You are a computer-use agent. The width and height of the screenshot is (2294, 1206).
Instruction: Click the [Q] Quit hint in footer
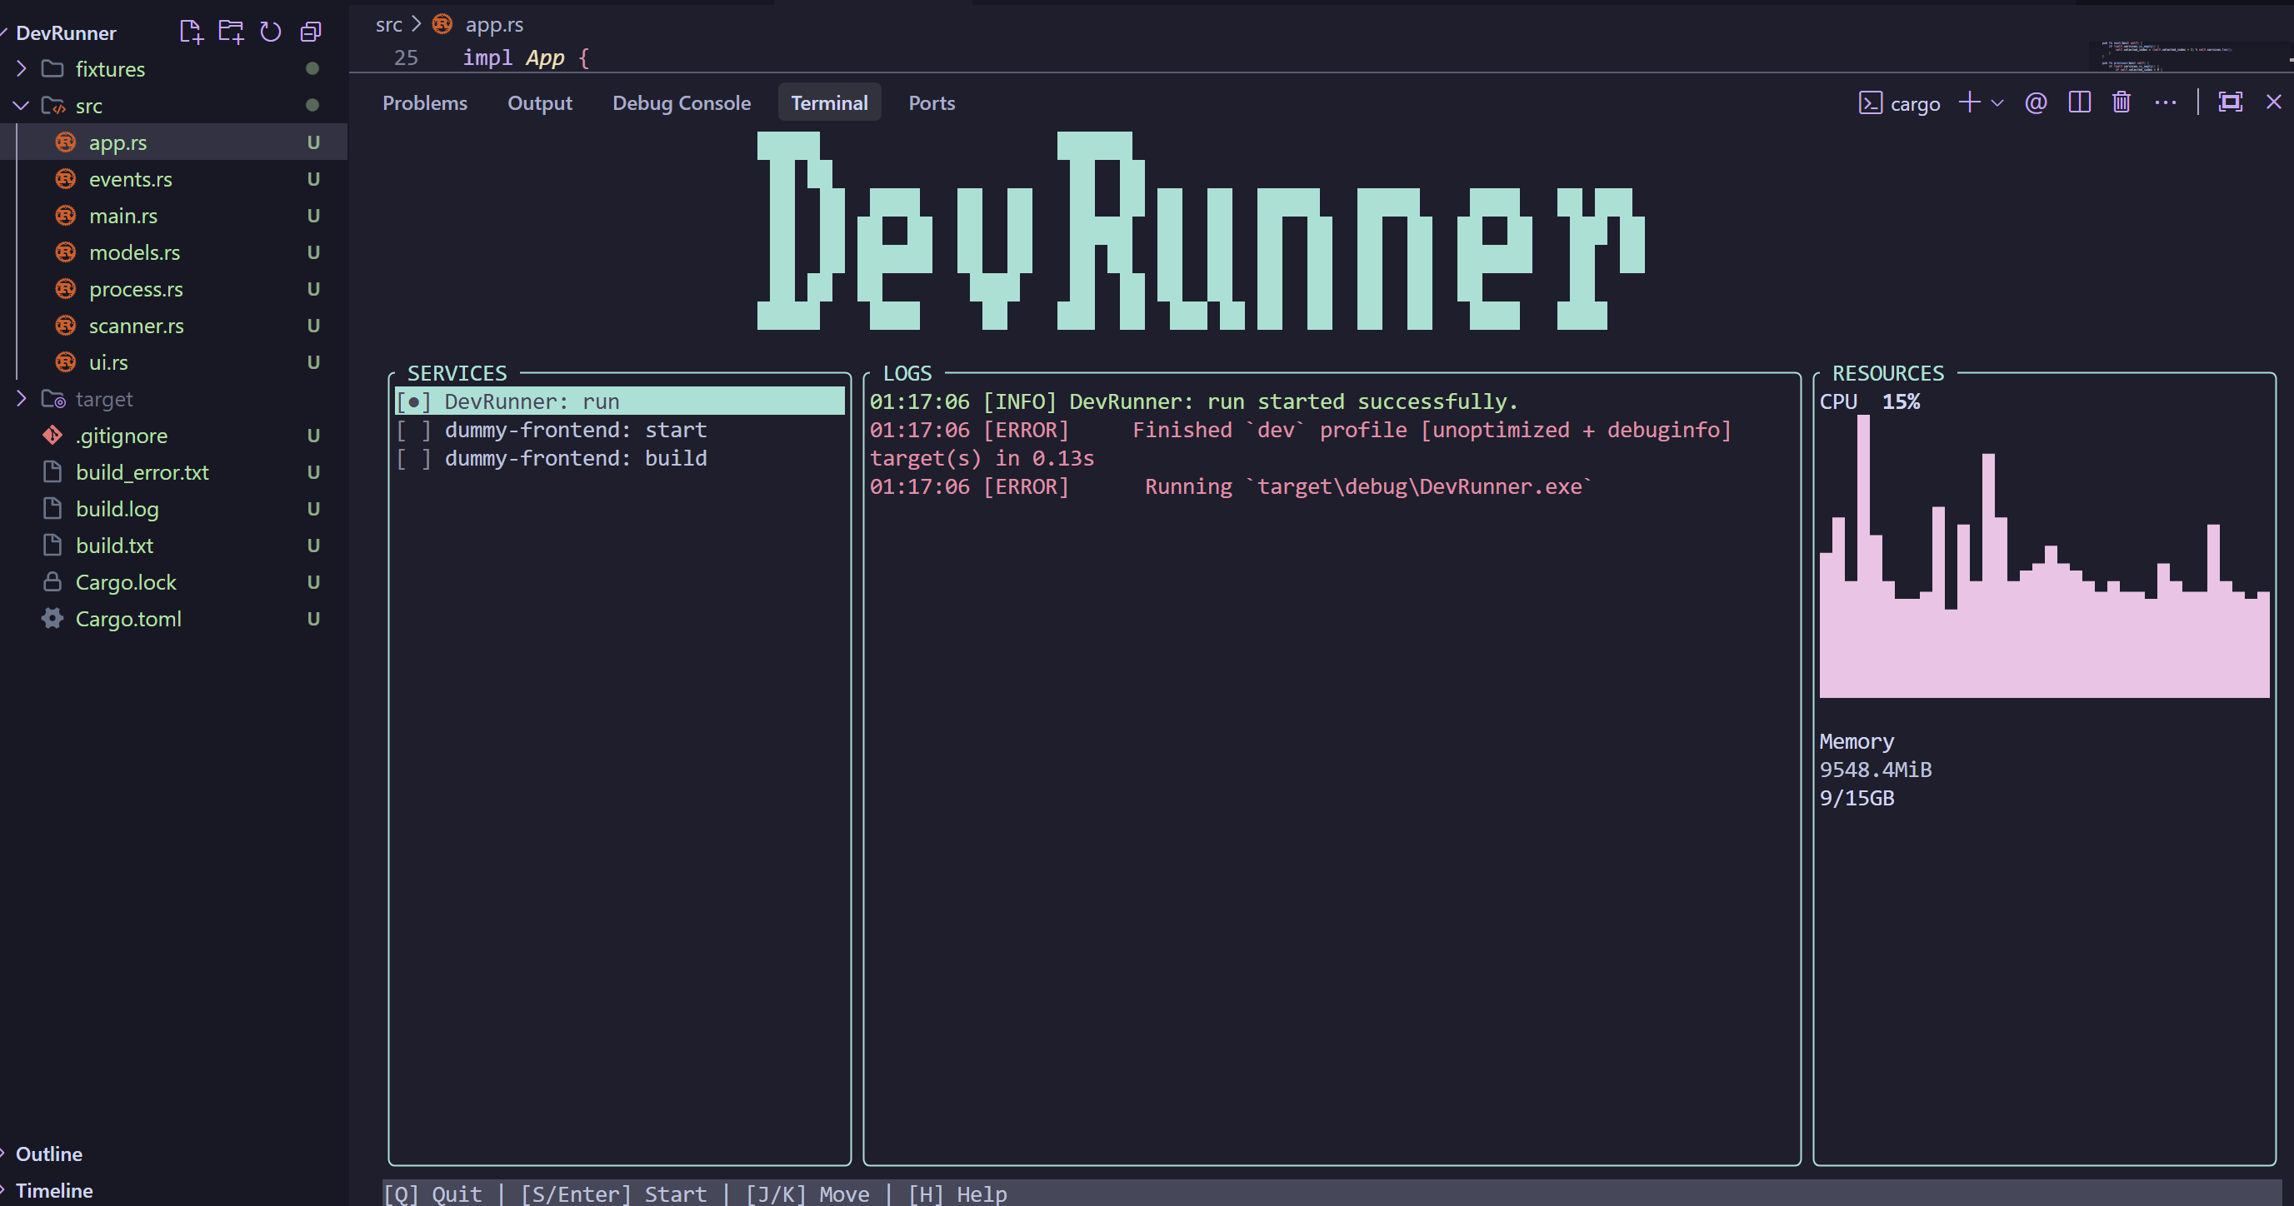tap(432, 1194)
